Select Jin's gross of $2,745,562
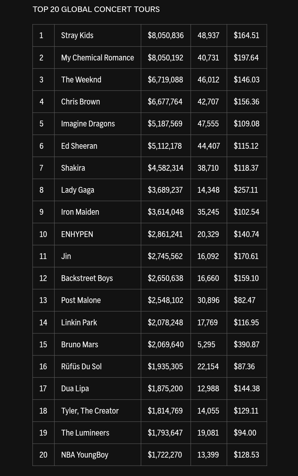 coord(165,256)
